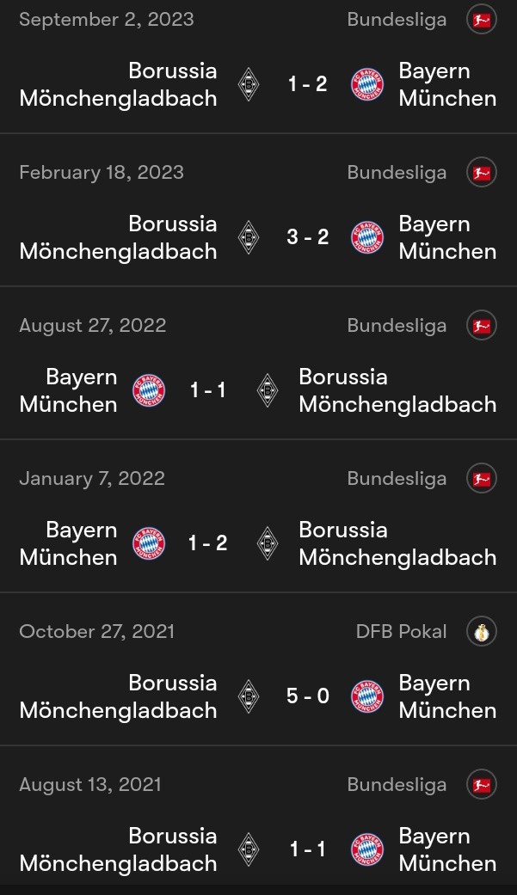Click Bayern München crest in September 2, 2023 match
The image size is (517, 895).
click(367, 84)
